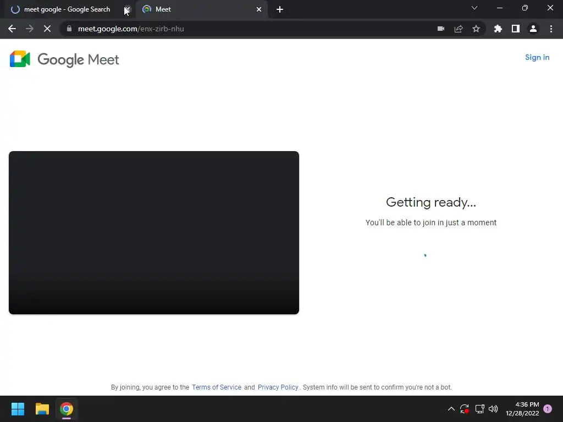
Task: Open Chrome profile avatar menu
Action: (x=533, y=29)
